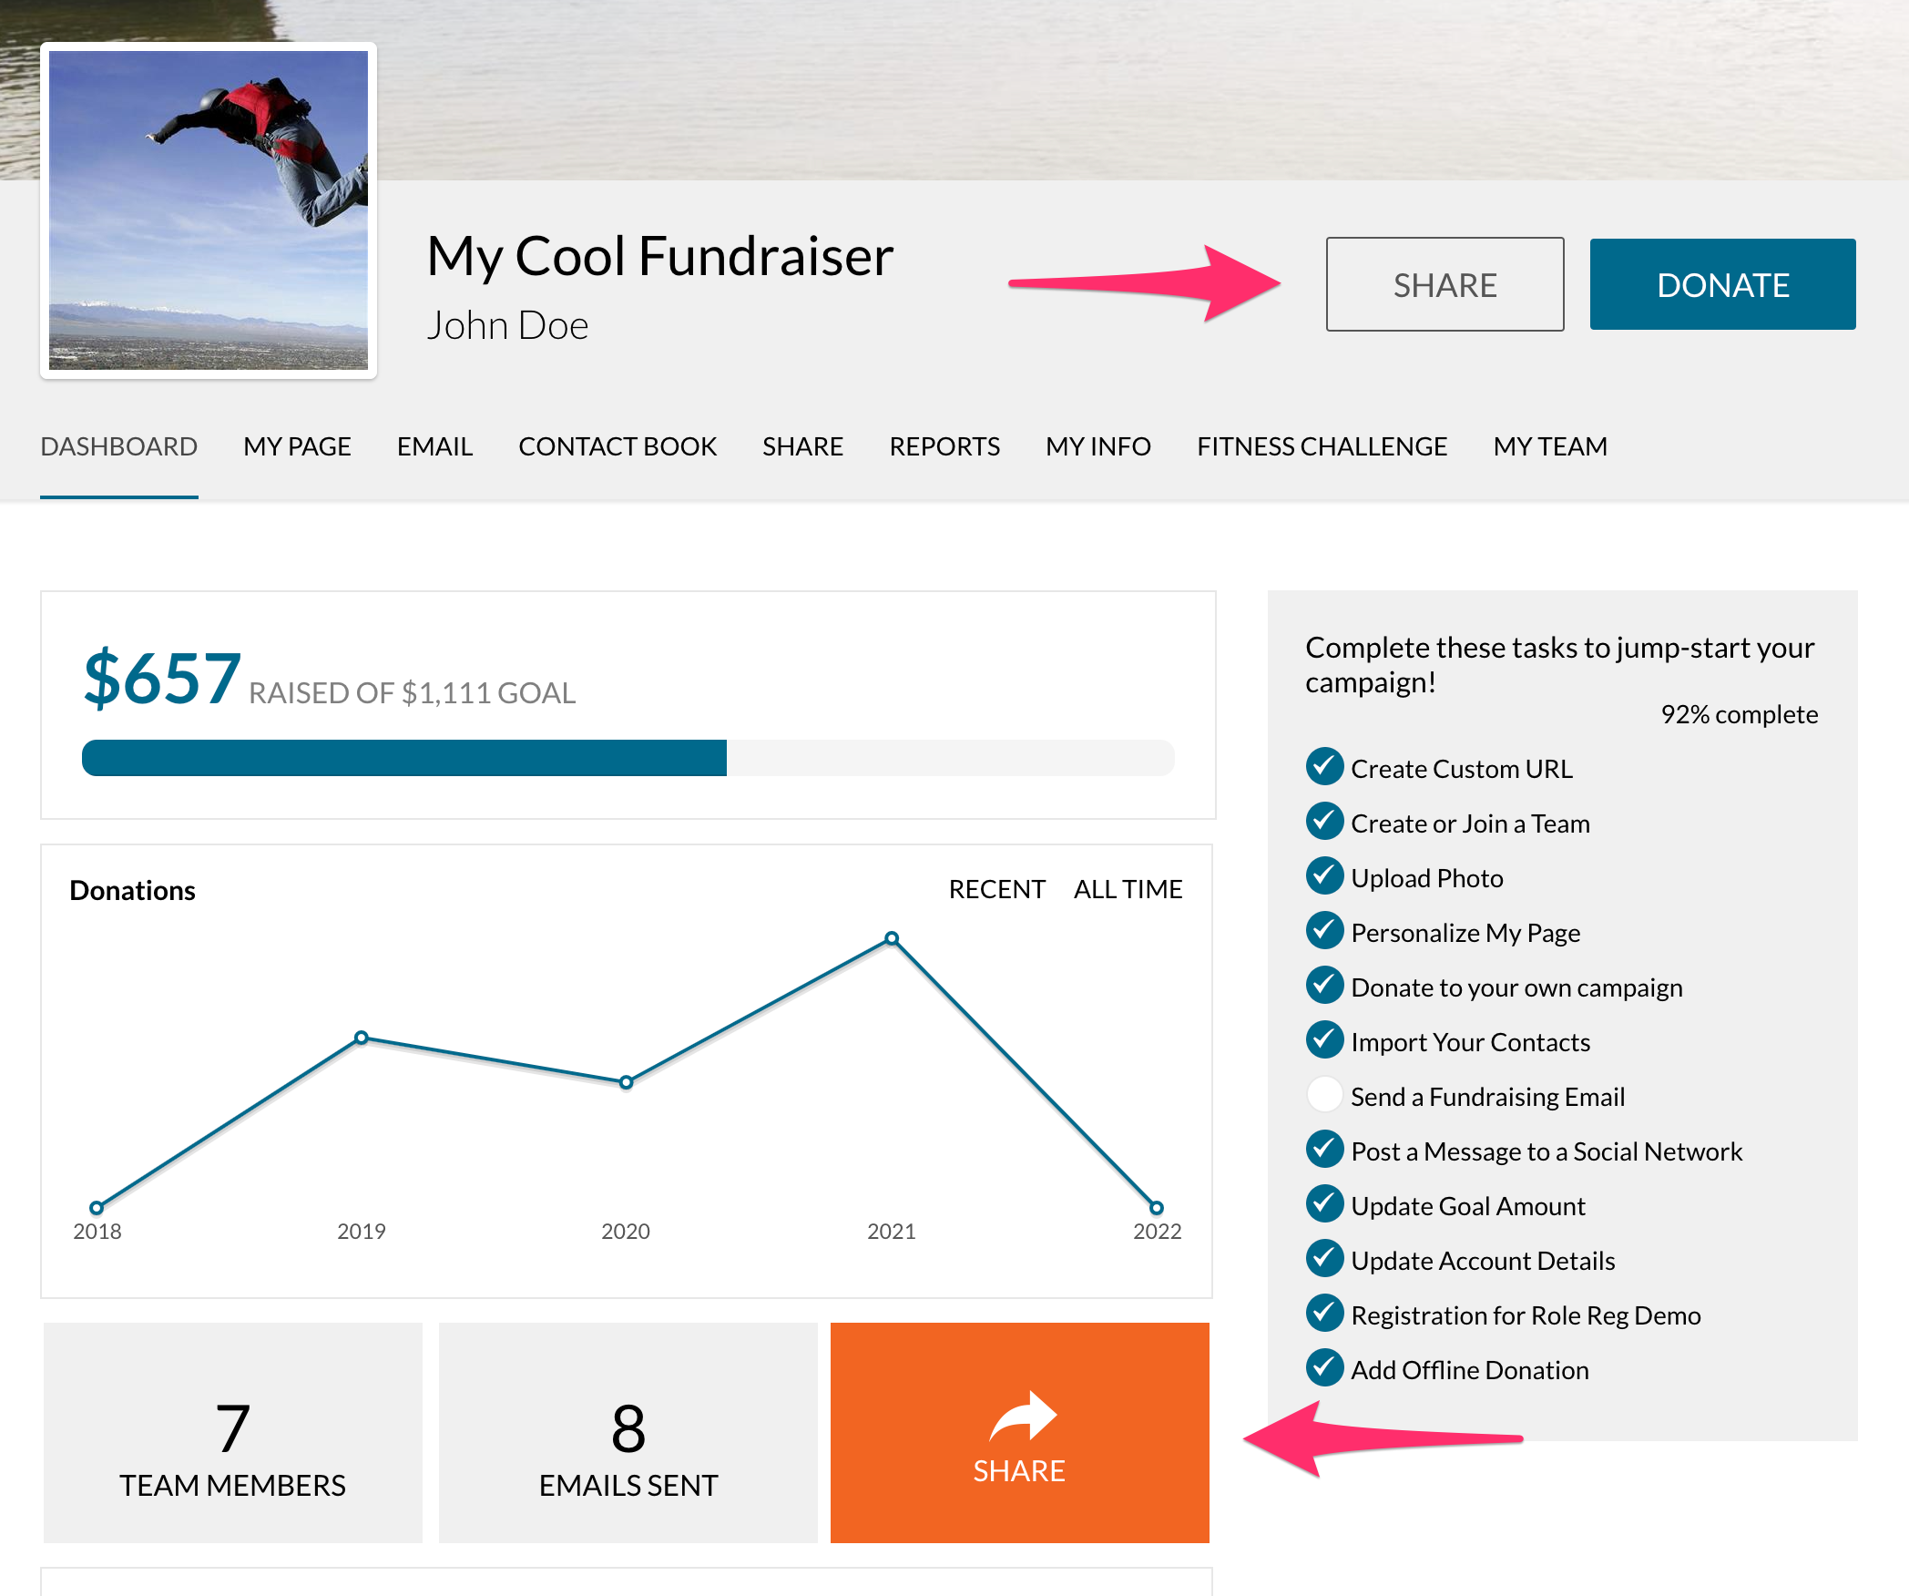Click checkmark beside Add Offline Donation
This screenshot has height=1596, width=1909.
point(1324,1368)
